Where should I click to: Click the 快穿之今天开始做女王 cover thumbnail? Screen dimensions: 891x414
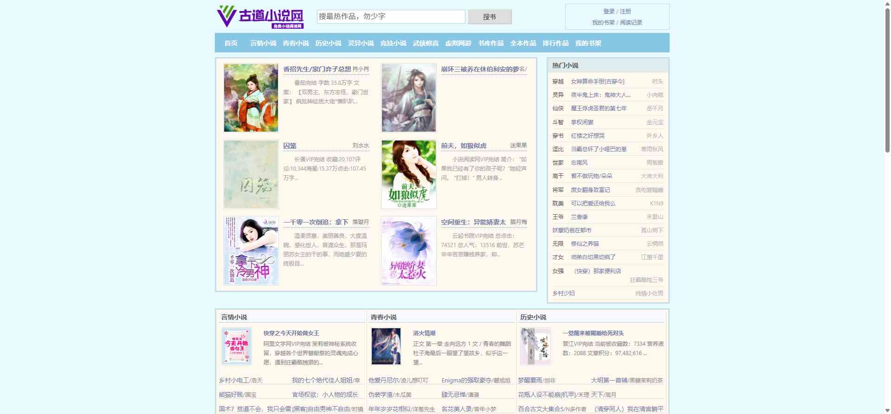(237, 346)
